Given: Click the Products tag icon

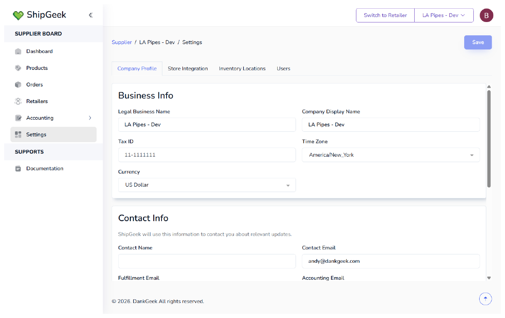Looking at the screenshot, I should (x=18, y=68).
